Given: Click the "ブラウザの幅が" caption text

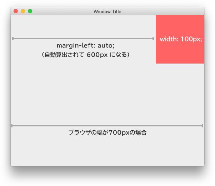Looking at the screenshot, I should click(x=88, y=133).
